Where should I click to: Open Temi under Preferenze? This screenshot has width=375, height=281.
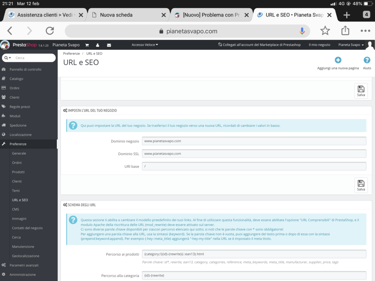coord(16,190)
